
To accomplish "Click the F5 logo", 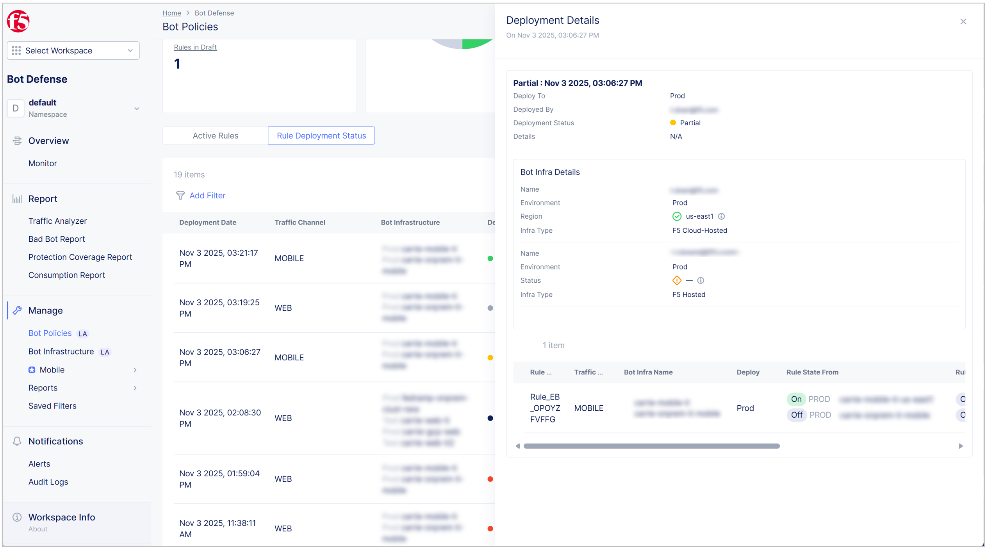I will coord(18,21).
